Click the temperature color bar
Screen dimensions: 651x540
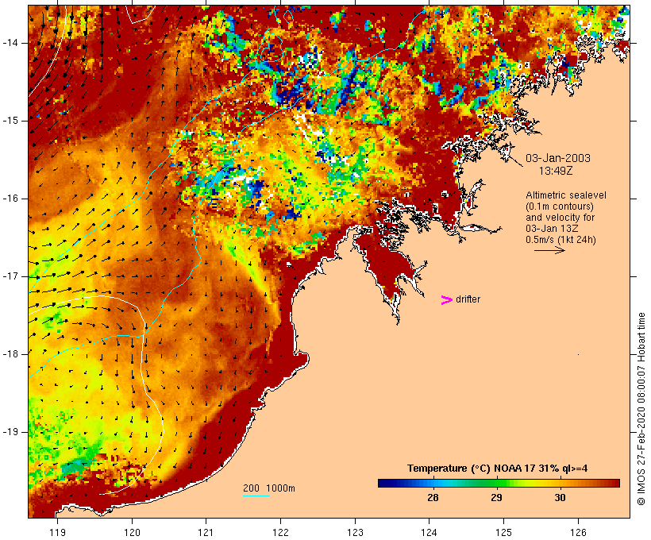click(499, 483)
